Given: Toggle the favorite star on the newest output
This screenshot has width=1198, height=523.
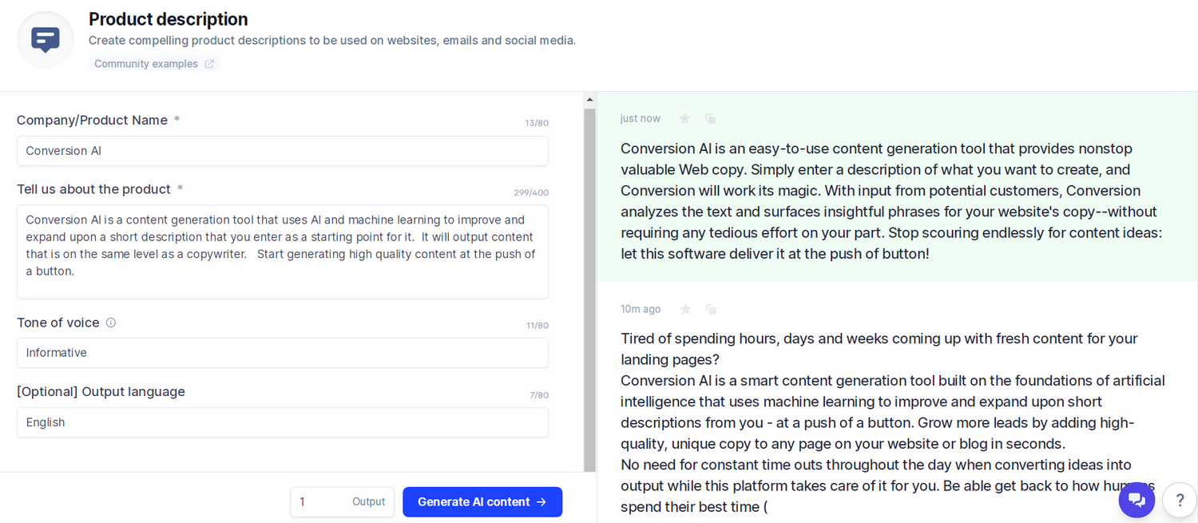Looking at the screenshot, I should click(684, 117).
